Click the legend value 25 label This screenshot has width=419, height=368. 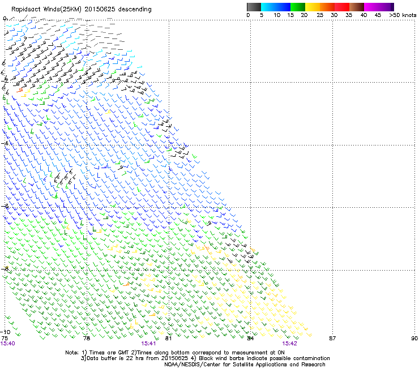(320, 15)
